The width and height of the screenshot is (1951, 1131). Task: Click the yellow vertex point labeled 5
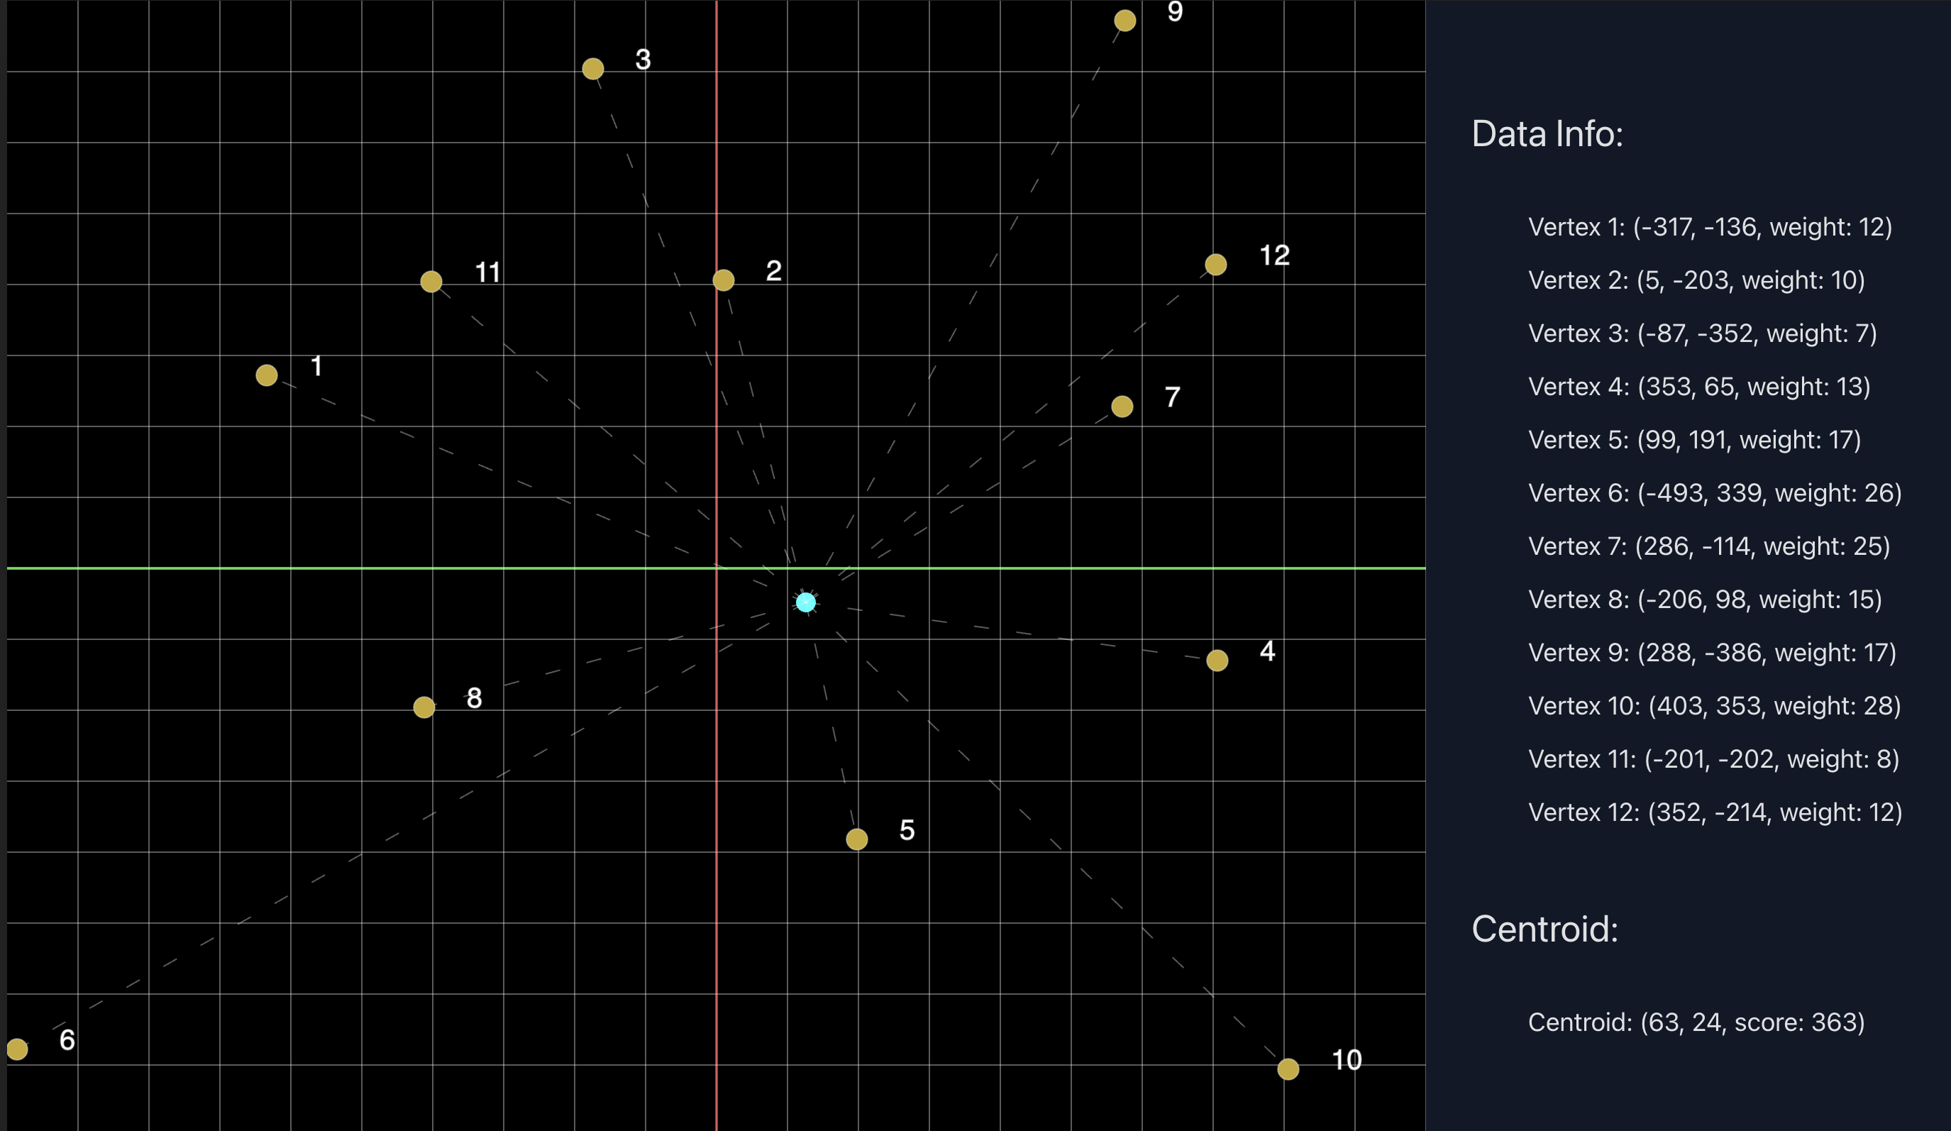[857, 839]
